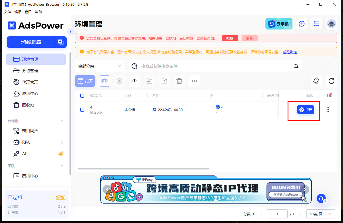
Task: Open the 50条/页 page size dropdown
Action: pos(320,214)
